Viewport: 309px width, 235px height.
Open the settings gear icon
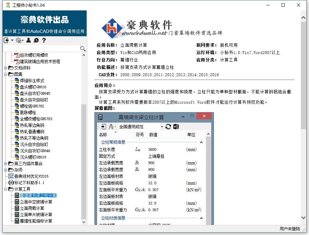pyautogui.click(x=18, y=40)
